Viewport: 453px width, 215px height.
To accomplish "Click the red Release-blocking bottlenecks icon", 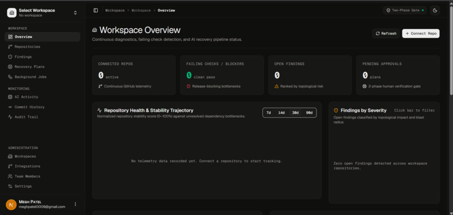I will pyautogui.click(x=188, y=86).
